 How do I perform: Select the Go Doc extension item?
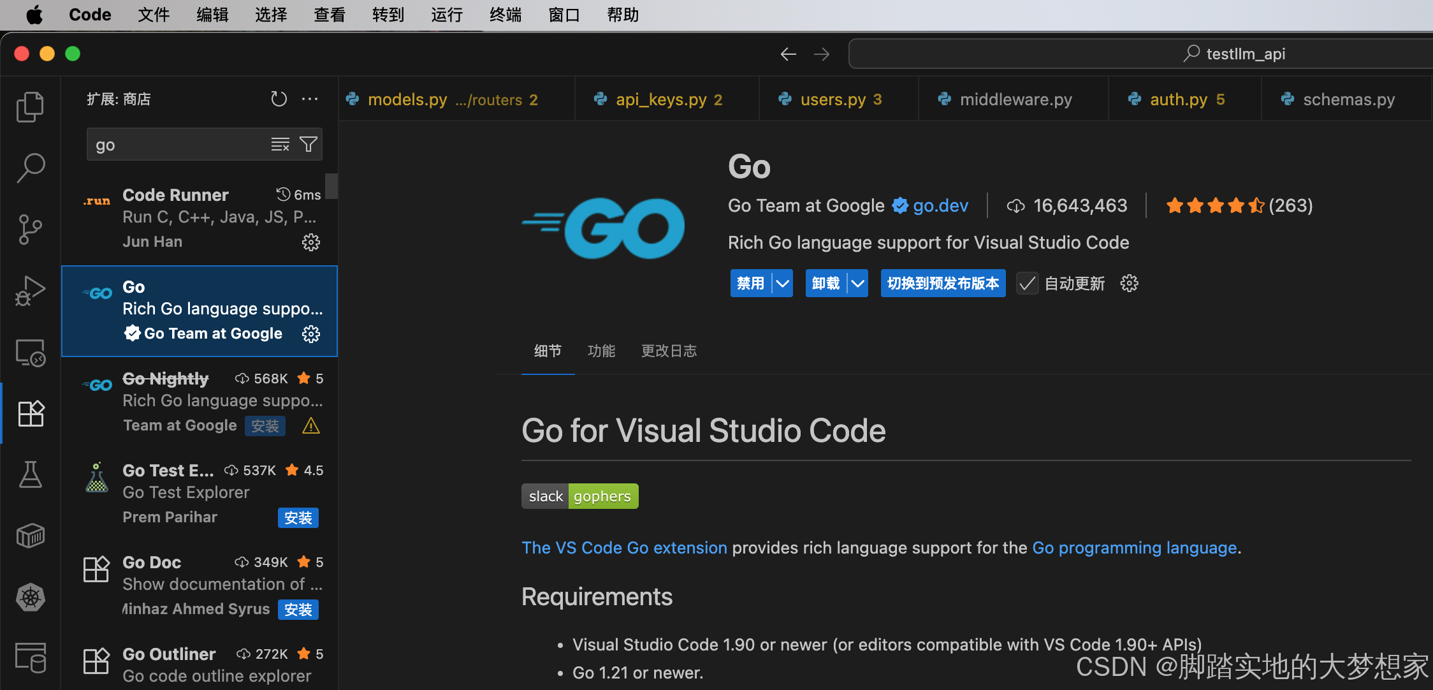200,587
